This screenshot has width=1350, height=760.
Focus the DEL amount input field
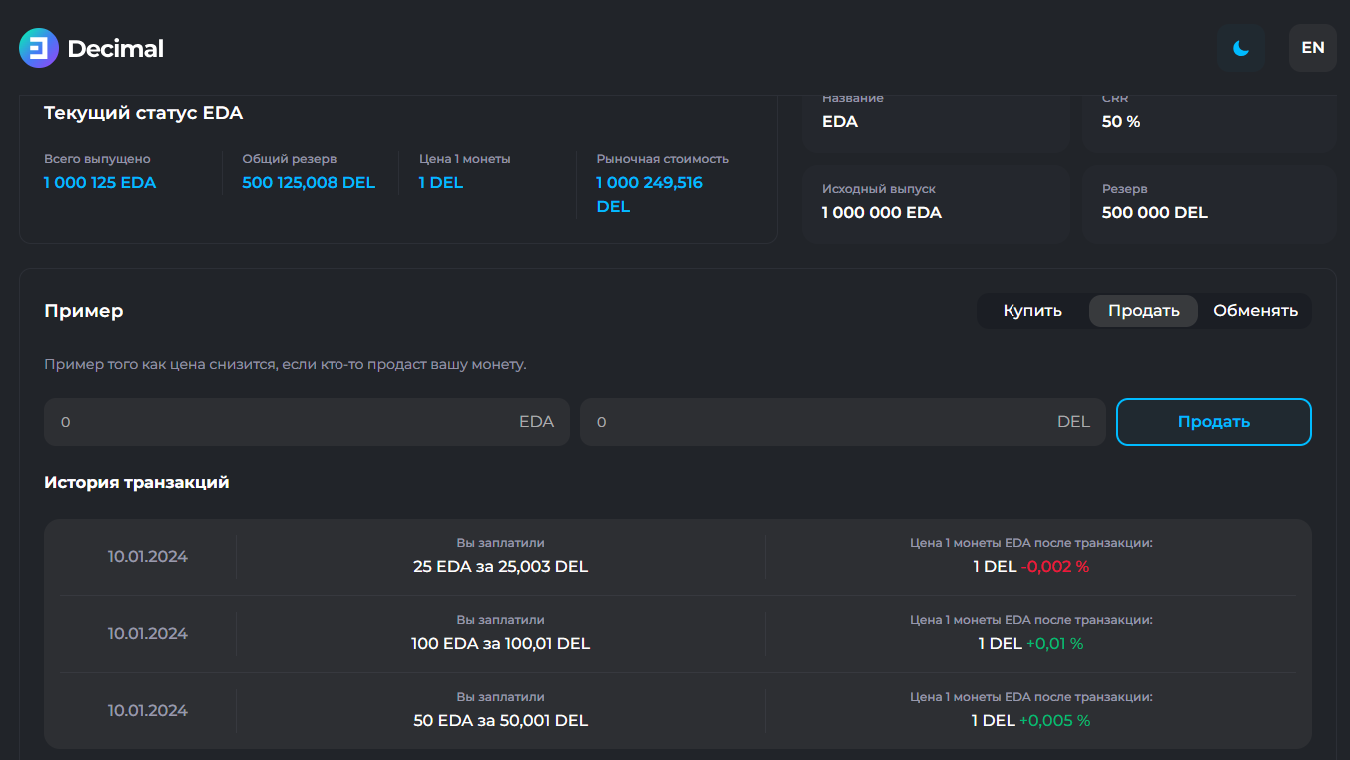pos(843,422)
